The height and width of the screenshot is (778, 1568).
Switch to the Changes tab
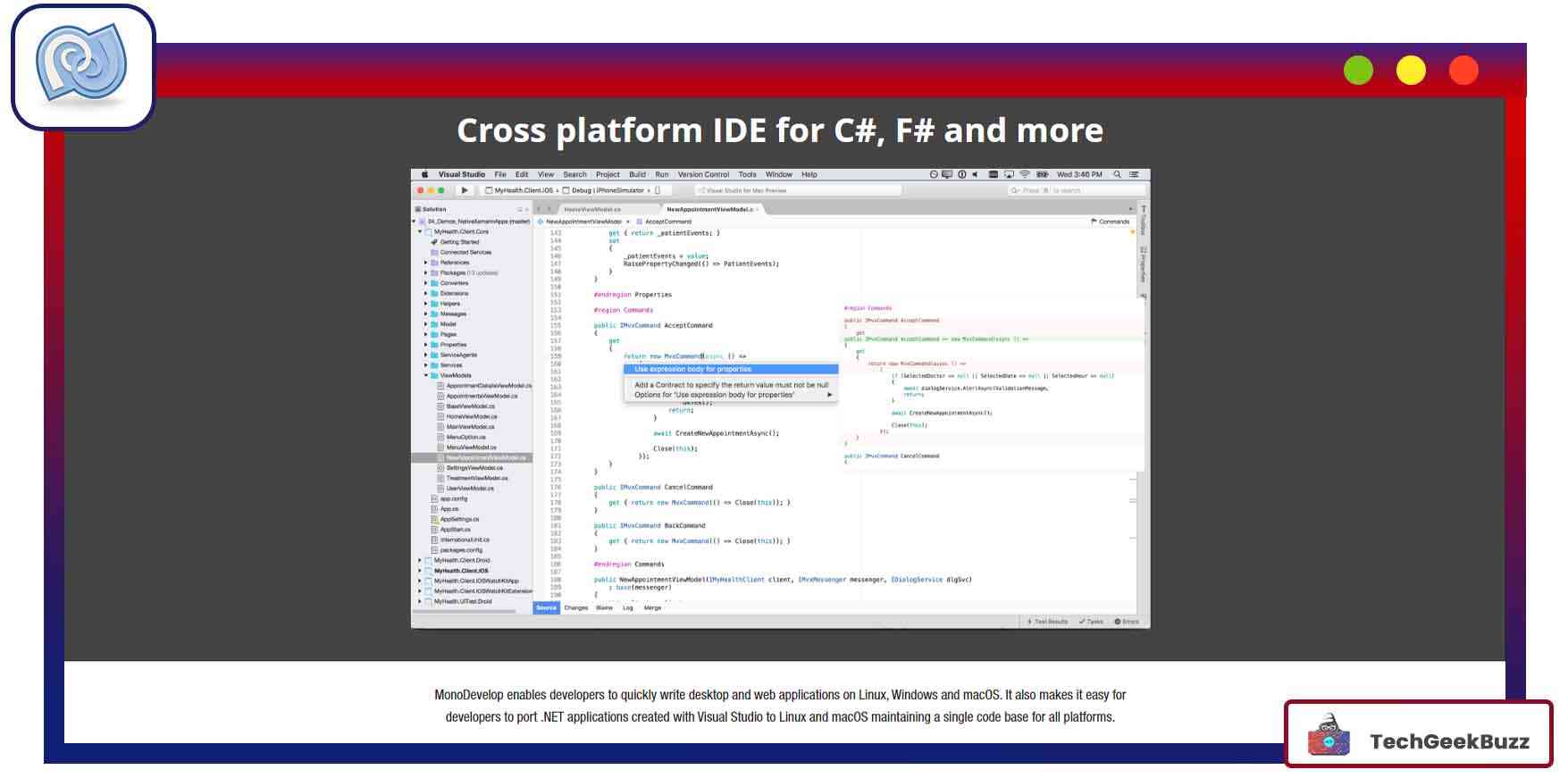point(576,608)
